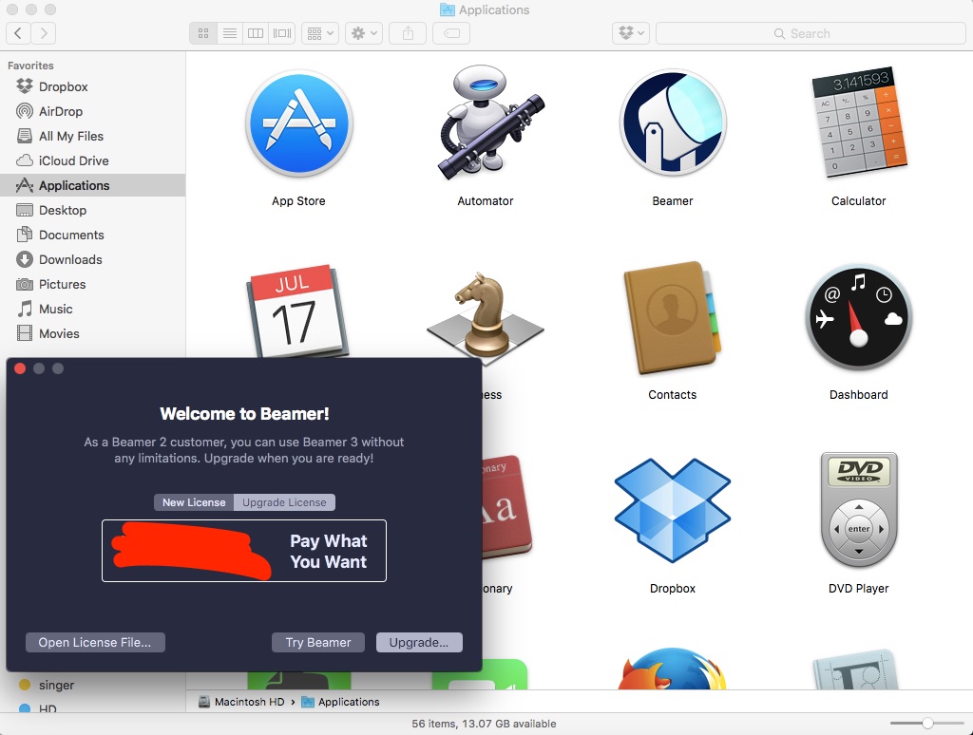
Task: Click the Calculator label text
Action: (x=859, y=201)
